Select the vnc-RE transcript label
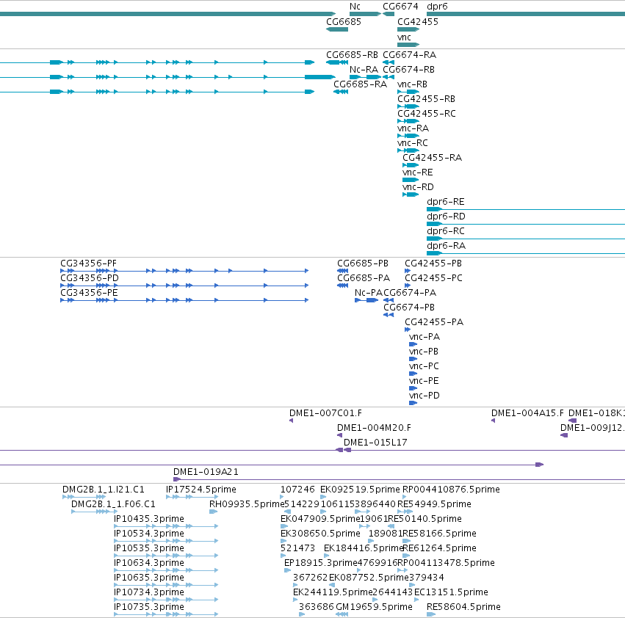Viewport: 625px width, 618px height. pyautogui.click(x=418, y=172)
